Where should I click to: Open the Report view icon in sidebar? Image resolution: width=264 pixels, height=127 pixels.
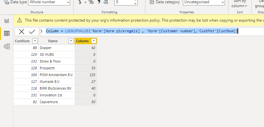7,21
